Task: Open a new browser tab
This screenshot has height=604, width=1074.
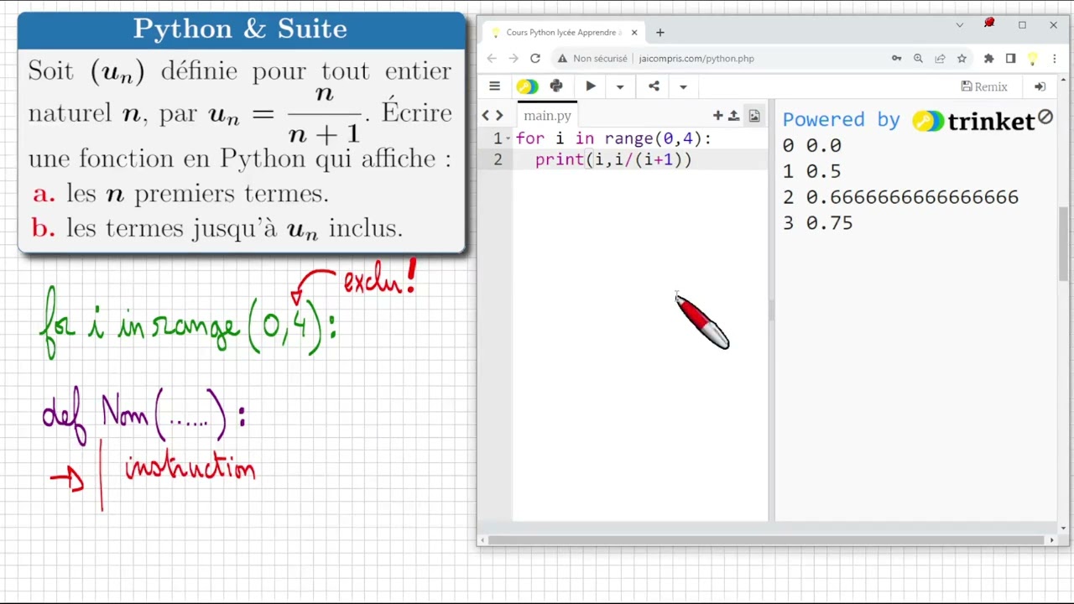Action: tap(660, 33)
